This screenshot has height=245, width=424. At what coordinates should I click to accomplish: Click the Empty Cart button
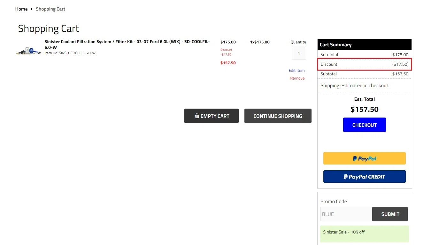pos(212,116)
